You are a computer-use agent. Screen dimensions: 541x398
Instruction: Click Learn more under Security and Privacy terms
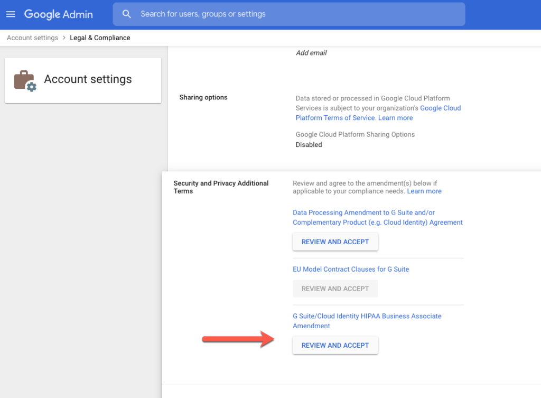coord(424,191)
